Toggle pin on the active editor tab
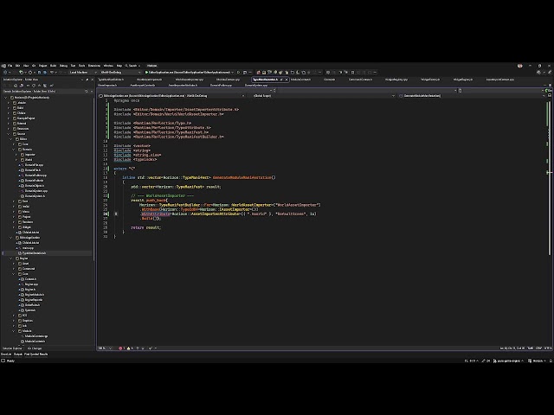This screenshot has height=415, width=554. click(x=281, y=80)
